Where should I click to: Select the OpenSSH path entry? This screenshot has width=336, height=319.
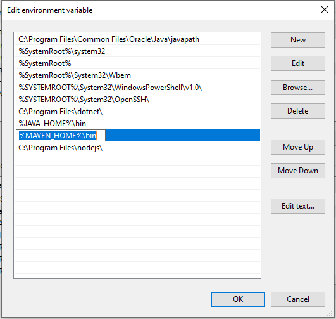pyautogui.click(x=137, y=100)
